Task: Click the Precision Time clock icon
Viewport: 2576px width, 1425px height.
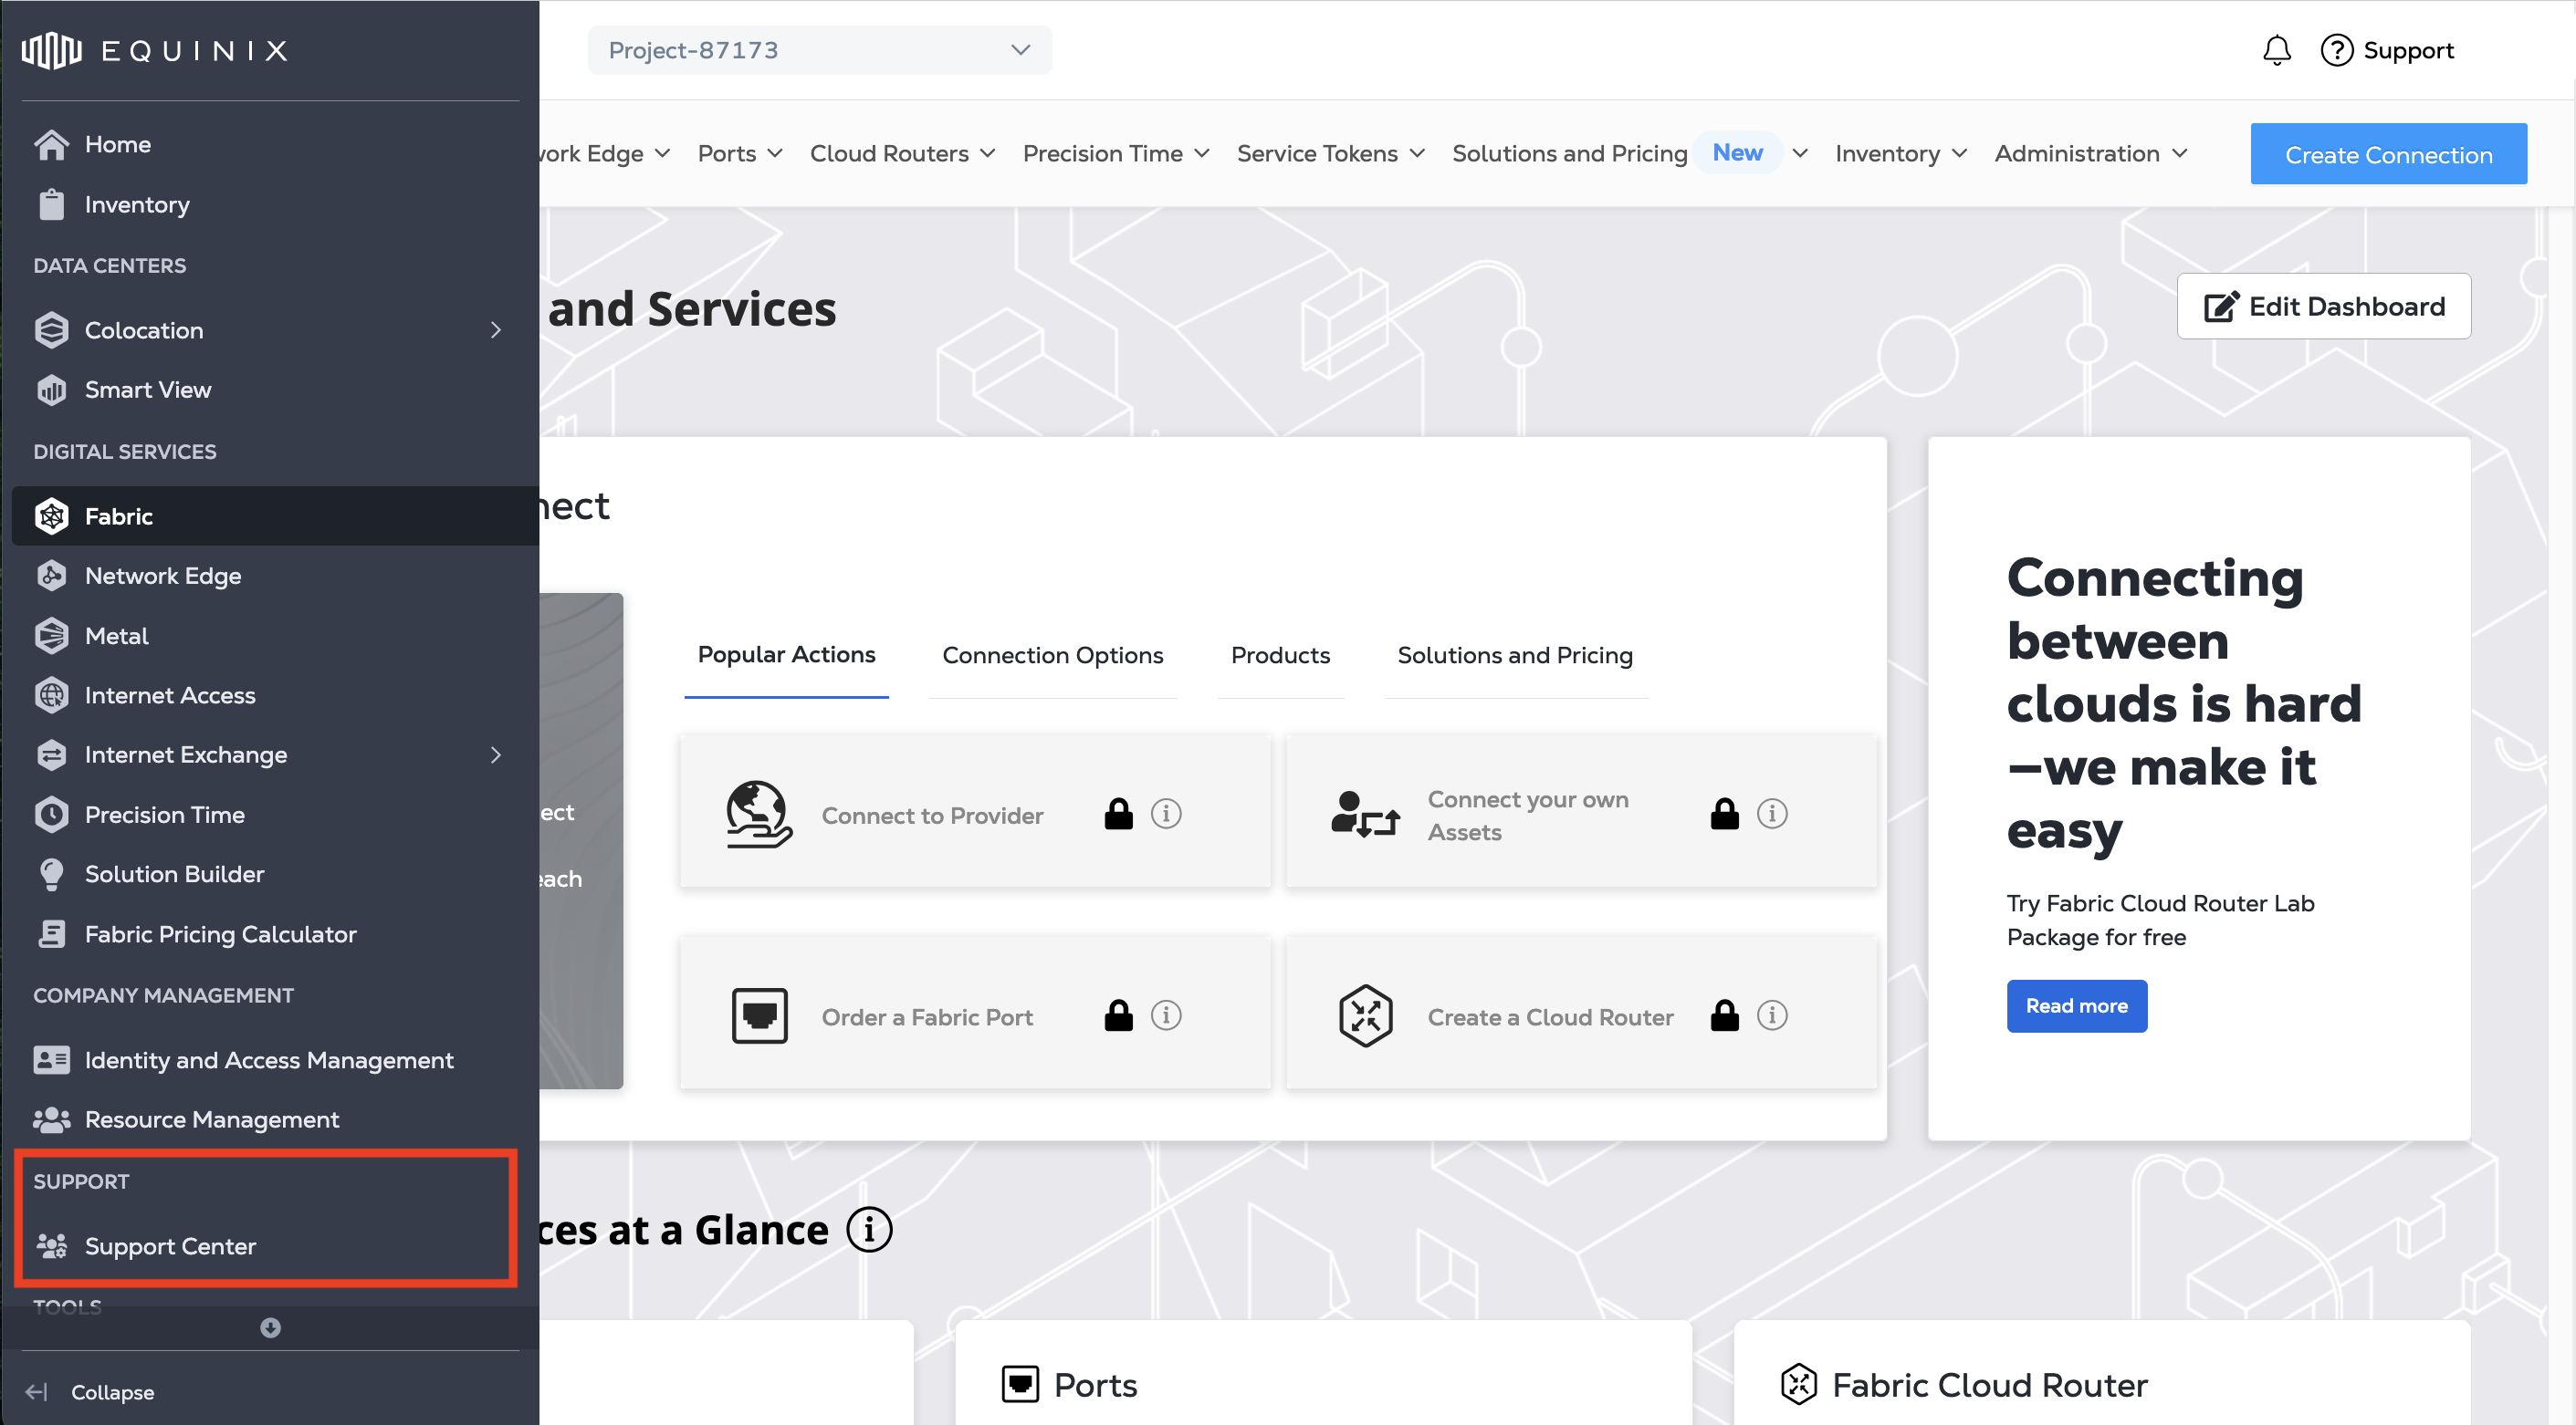Action: (51, 815)
